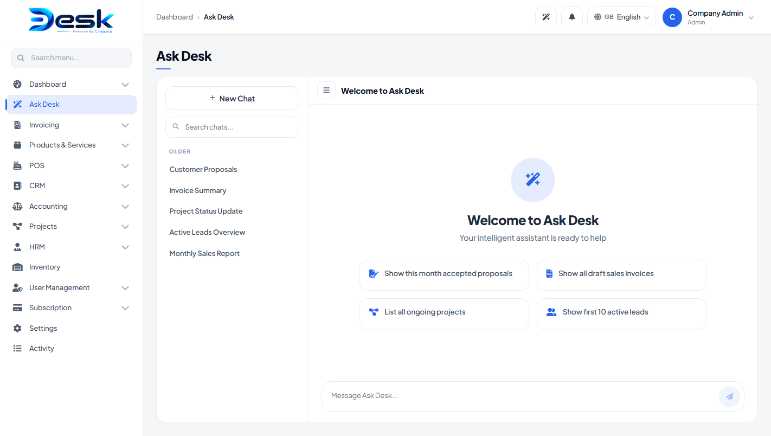Click the Invoicing document icon in the sidebar

coord(17,125)
